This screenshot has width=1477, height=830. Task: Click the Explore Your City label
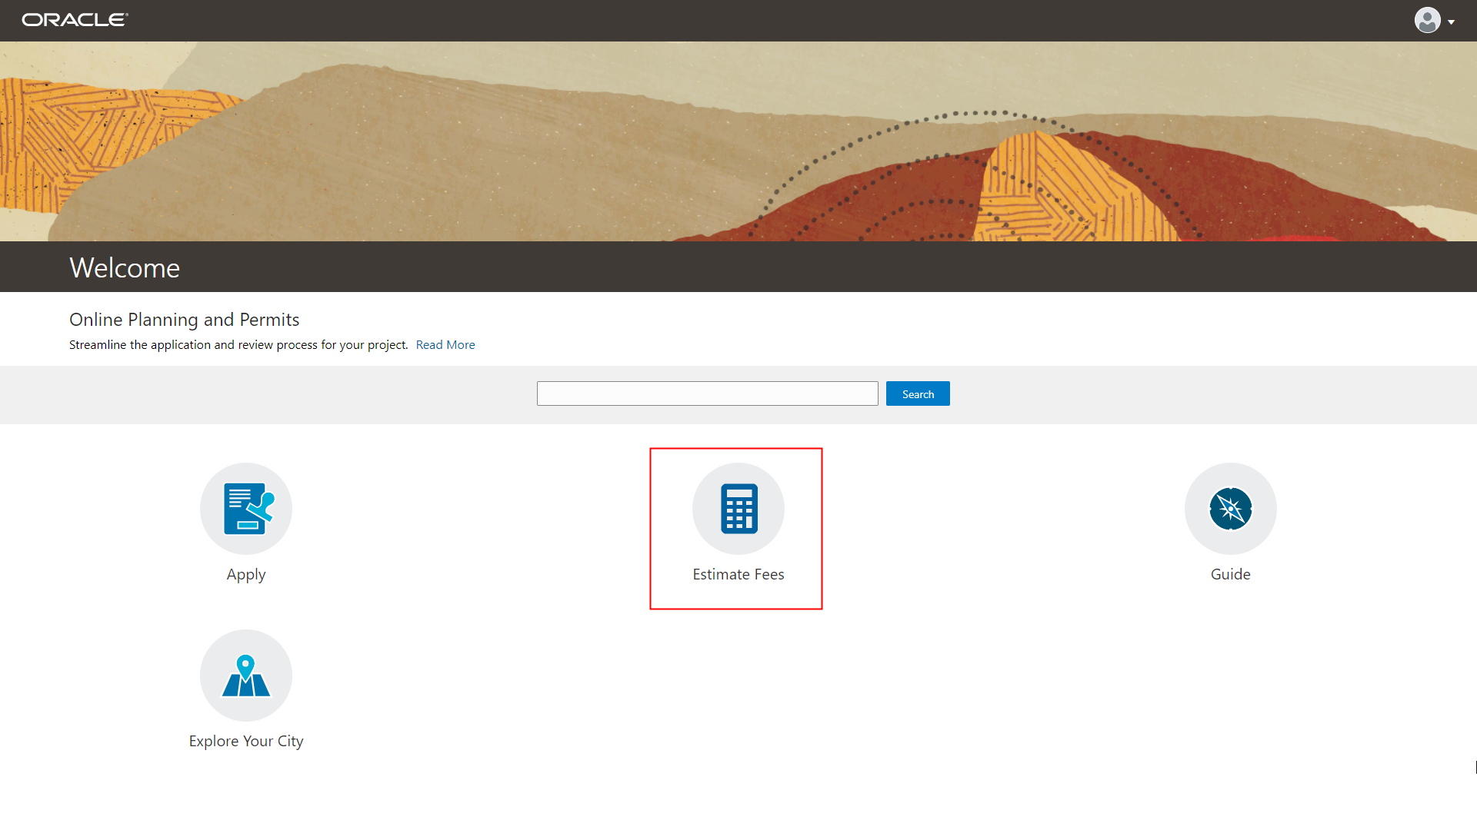coord(246,742)
